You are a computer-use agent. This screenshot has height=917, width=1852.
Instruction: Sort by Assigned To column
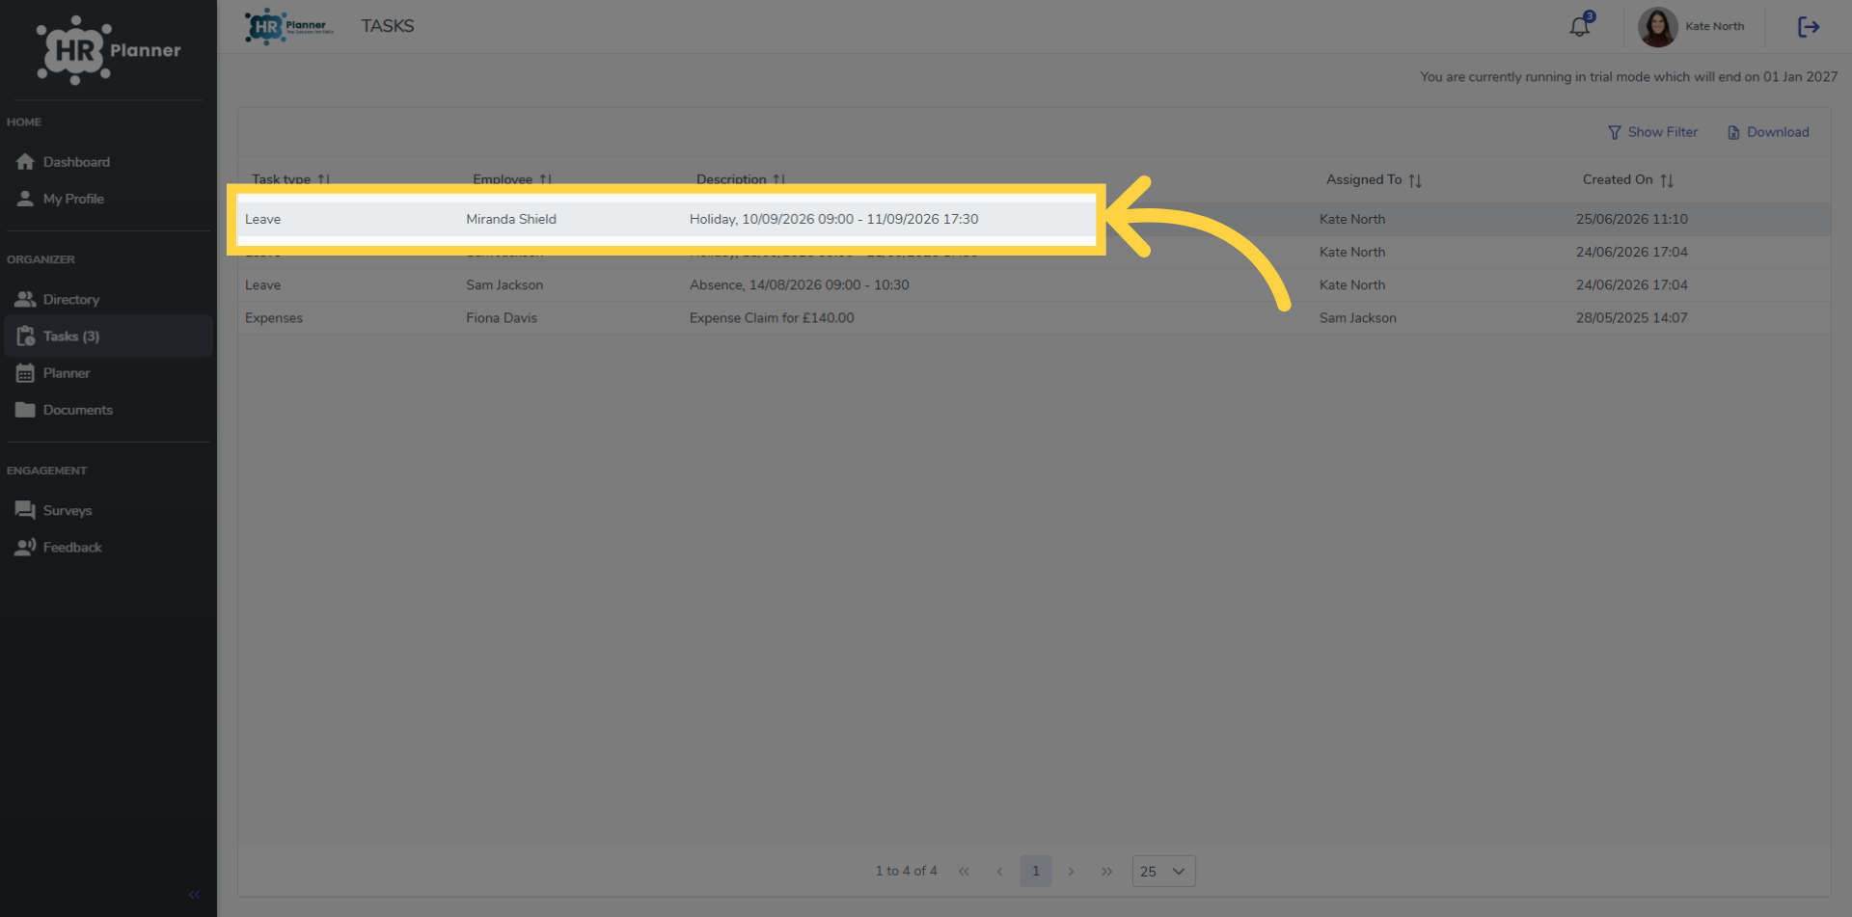pyautogui.click(x=1374, y=179)
